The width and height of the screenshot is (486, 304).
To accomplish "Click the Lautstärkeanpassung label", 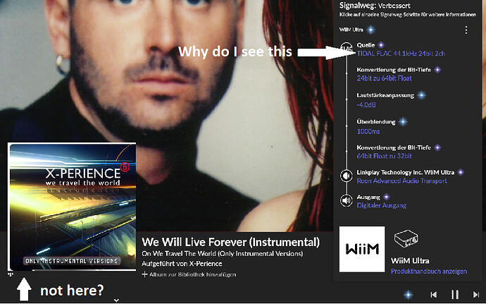I will (385, 95).
